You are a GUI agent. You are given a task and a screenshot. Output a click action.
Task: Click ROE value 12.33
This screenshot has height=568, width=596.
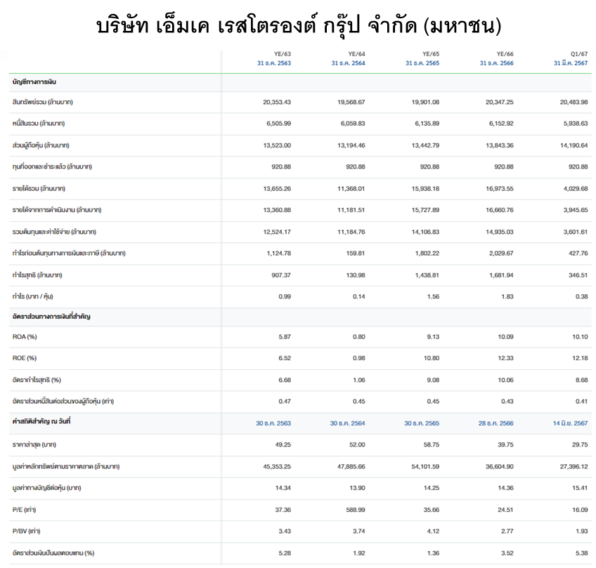[x=506, y=358]
